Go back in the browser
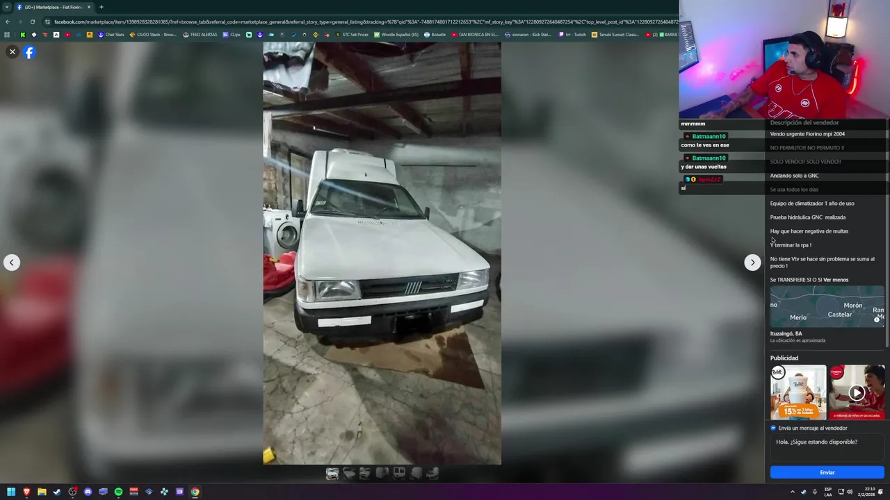Screen dimensions: 890x500 (8, 22)
